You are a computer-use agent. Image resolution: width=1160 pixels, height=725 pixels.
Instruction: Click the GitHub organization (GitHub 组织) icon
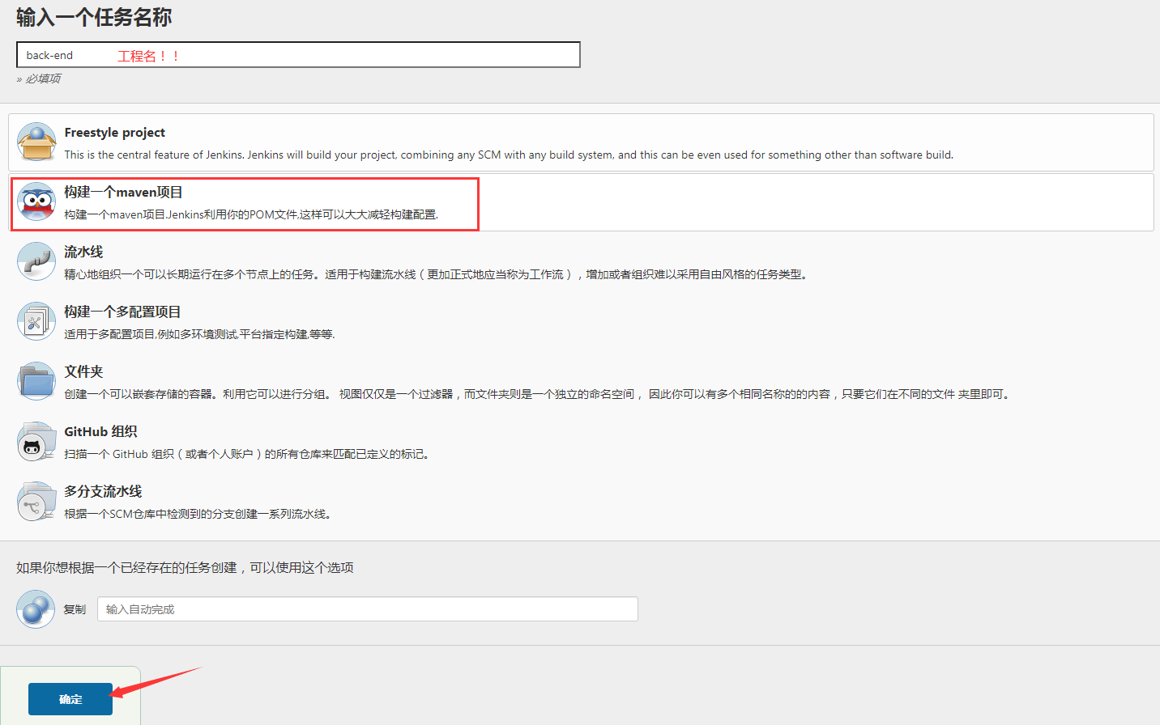pos(36,441)
